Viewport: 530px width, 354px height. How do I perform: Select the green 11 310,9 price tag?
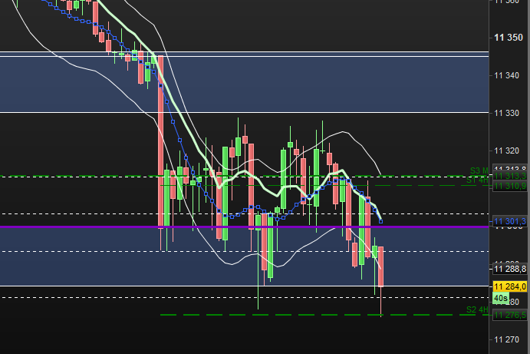[x=510, y=186]
